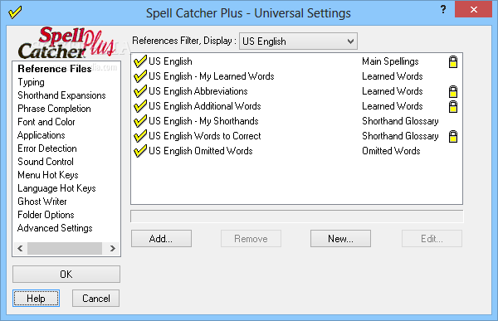Click the Edit... button
The width and height of the screenshot is (498, 321).
pyautogui.click(x=432, y=238)
